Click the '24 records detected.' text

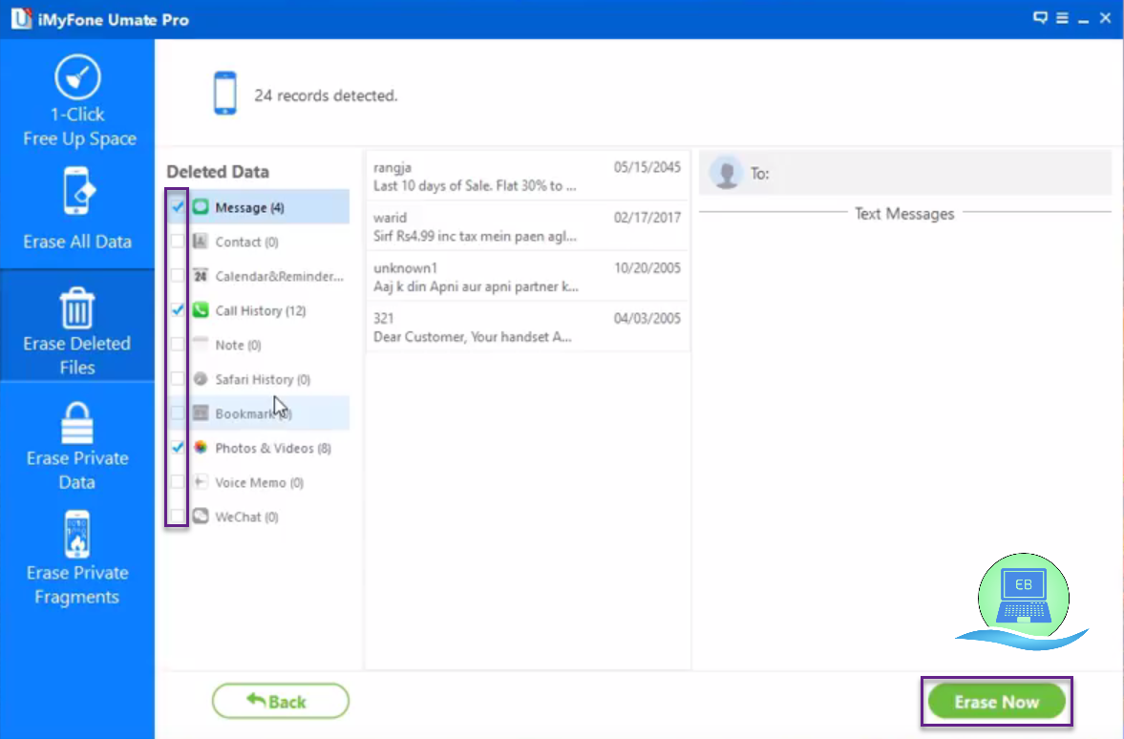click(326, 95)
